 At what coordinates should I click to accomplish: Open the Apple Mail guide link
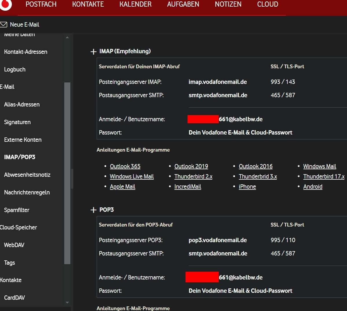coord(122,187)
